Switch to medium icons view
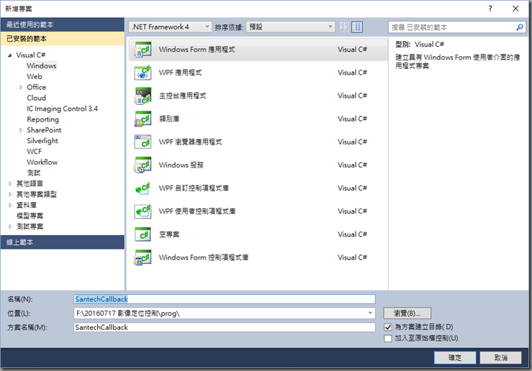 356,27
